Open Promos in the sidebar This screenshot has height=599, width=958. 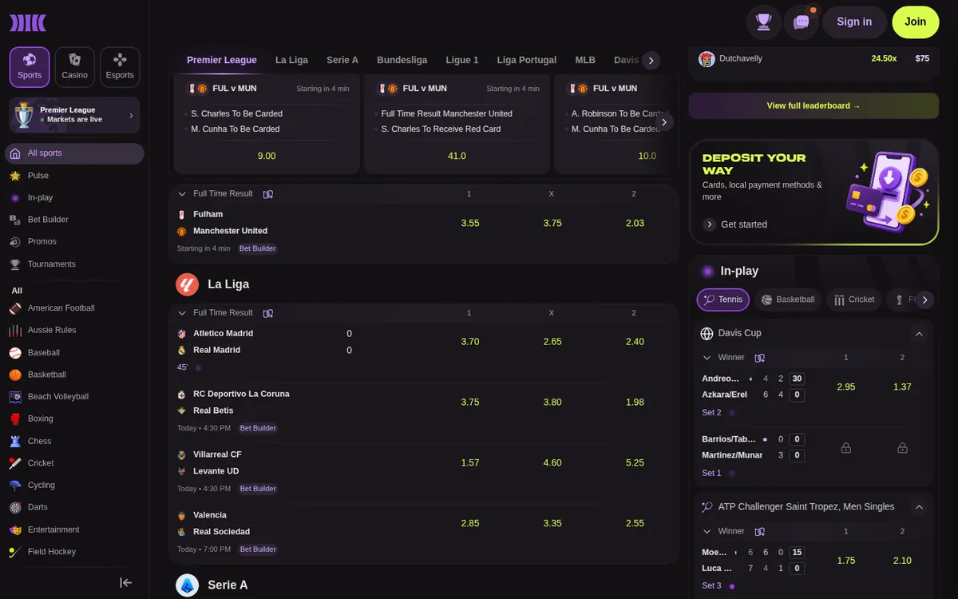42,241
